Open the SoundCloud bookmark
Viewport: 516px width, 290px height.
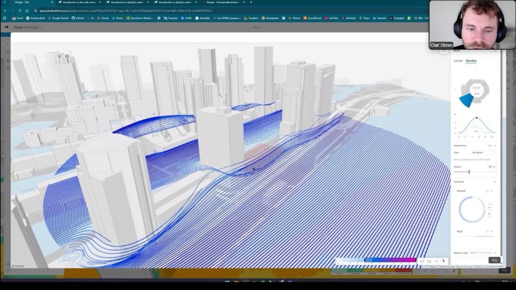312,18
